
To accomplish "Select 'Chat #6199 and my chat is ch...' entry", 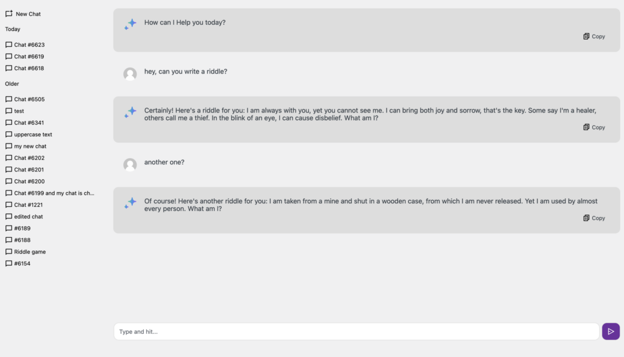I will (x=54, y=193).
